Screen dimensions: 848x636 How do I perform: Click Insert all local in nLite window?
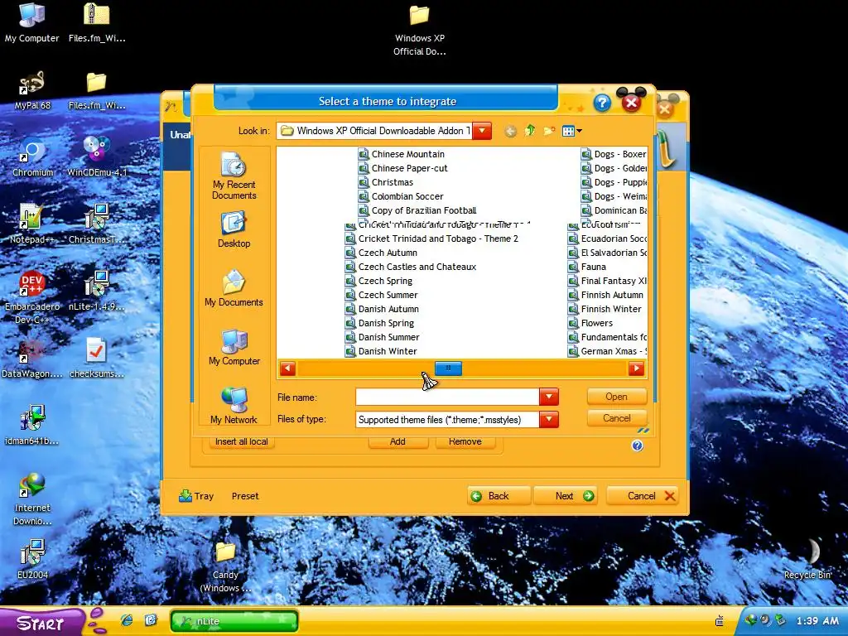pos(242,441)
